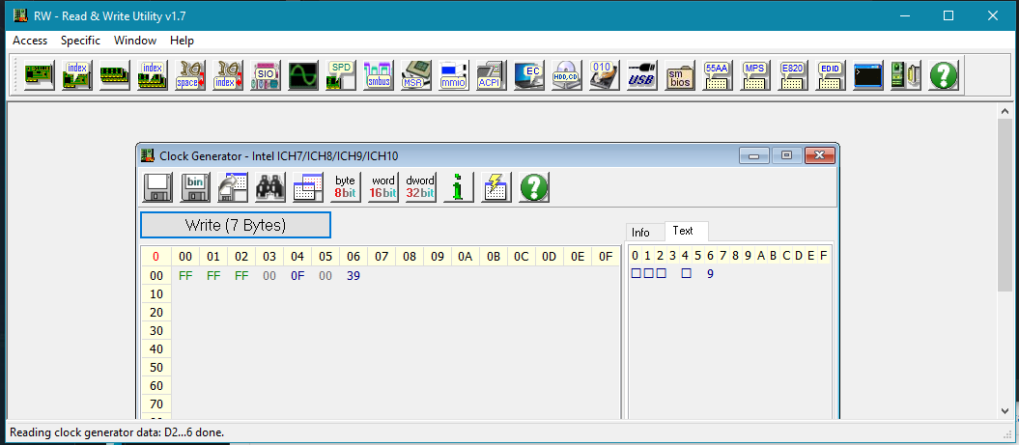Open the PCI devices icon in main toolbar

click(x=40, y=75)
